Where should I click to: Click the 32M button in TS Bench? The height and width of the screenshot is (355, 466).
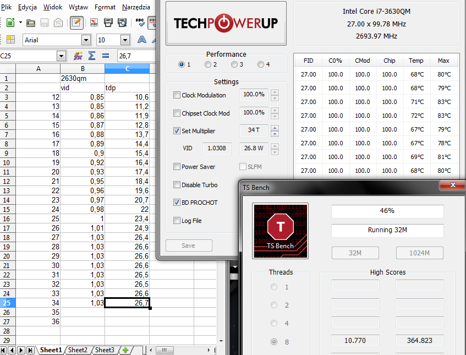pyautogui.click(x=355, y=253)
